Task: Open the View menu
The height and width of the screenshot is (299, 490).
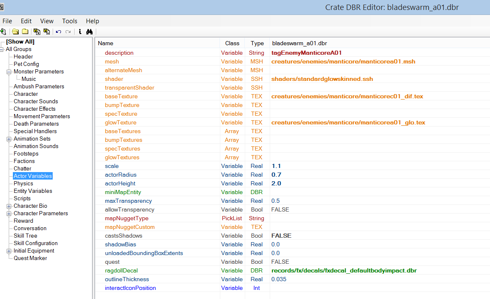Action: tap(47, 21)
